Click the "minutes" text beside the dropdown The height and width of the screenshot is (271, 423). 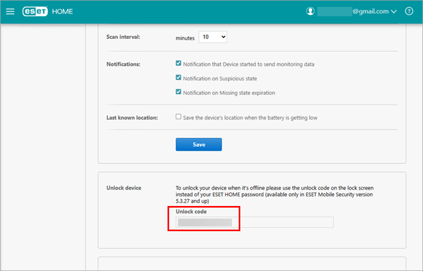pyautogui.click(x=185, y=38)
